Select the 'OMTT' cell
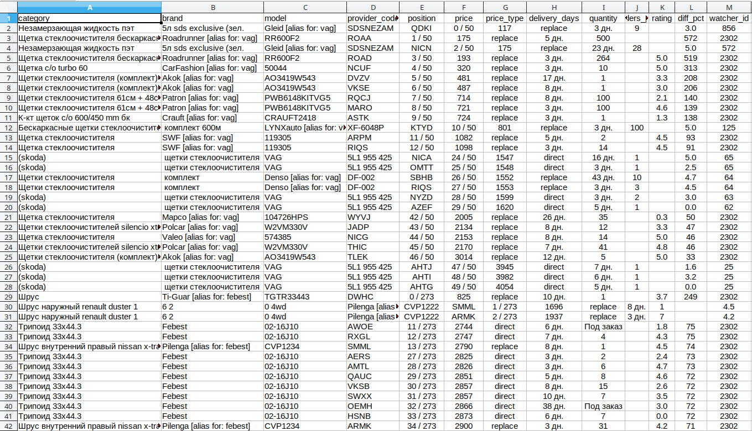 (422, 167)
